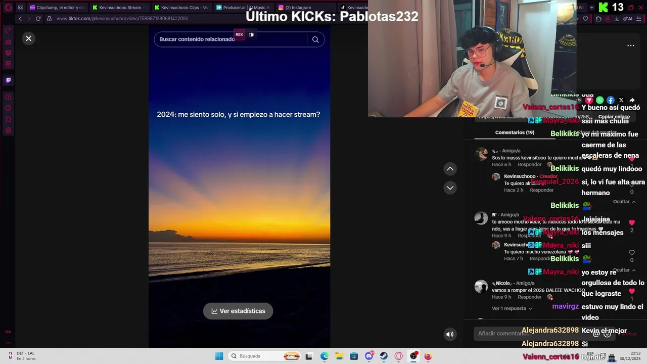
Task: Open the Twitch icon in Opera sidebar
Action: (8, 80)
